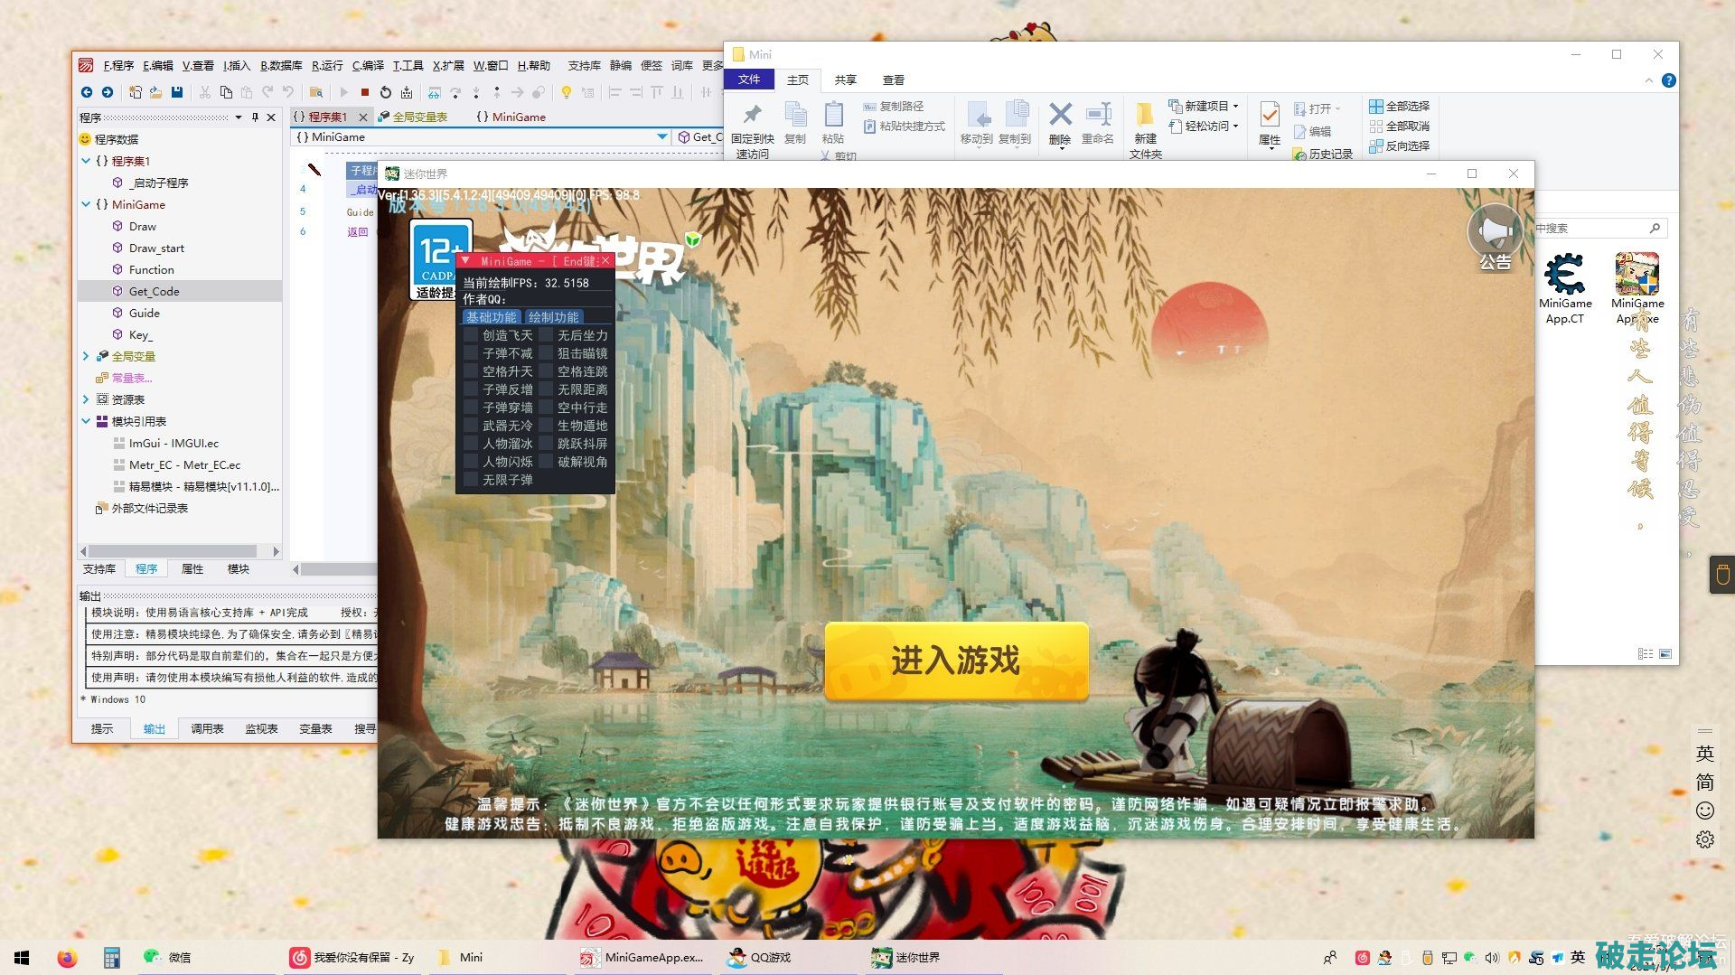Open the MiniGameApp.CT file icon
Screen dimensions: 1735x975
pos(1565,275)
